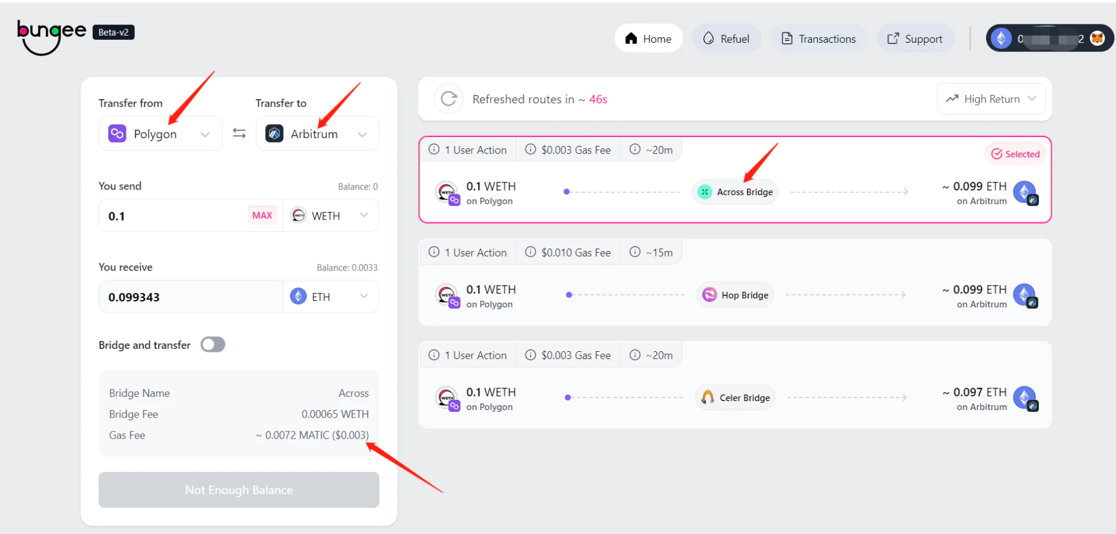Open the Polygon source chain dropdown

tap(160, 133)
